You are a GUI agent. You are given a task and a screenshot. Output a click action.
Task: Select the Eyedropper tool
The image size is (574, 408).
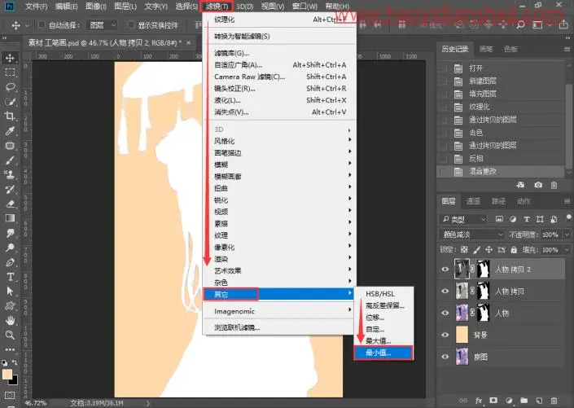tap(10, 131)
